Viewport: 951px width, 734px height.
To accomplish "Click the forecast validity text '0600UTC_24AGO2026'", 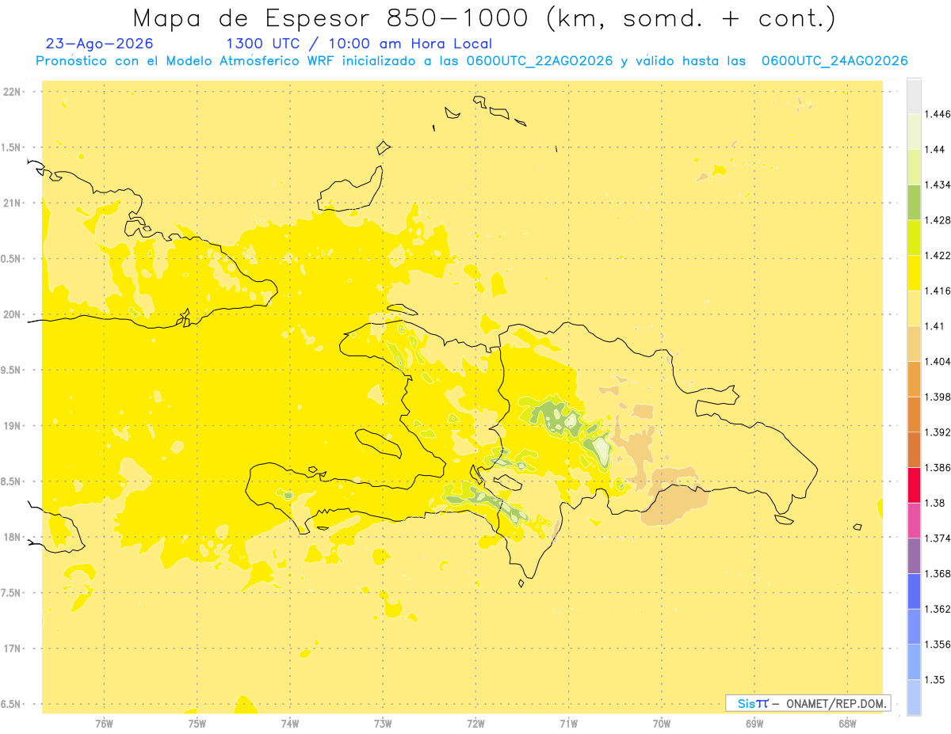I will coord(835,61).
